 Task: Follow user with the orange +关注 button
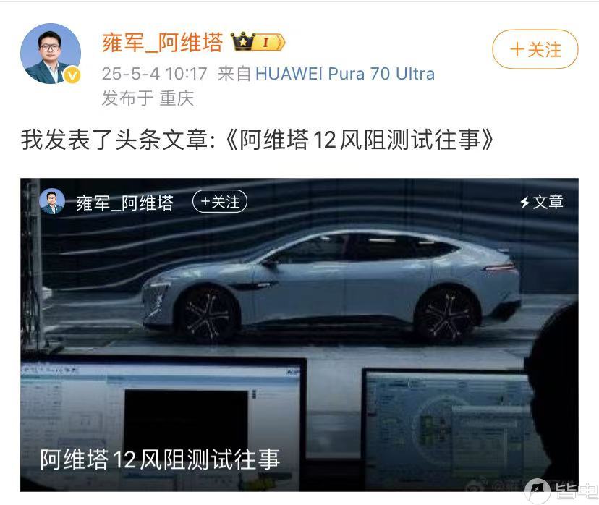point(535,49)
